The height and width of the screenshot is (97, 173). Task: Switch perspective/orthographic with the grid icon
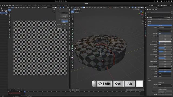tap(143, 23)
